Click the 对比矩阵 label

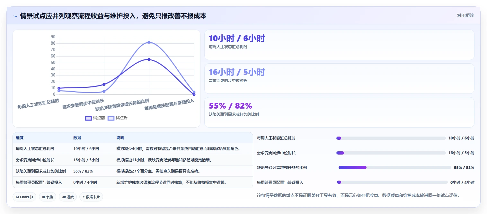coord(465,15)
